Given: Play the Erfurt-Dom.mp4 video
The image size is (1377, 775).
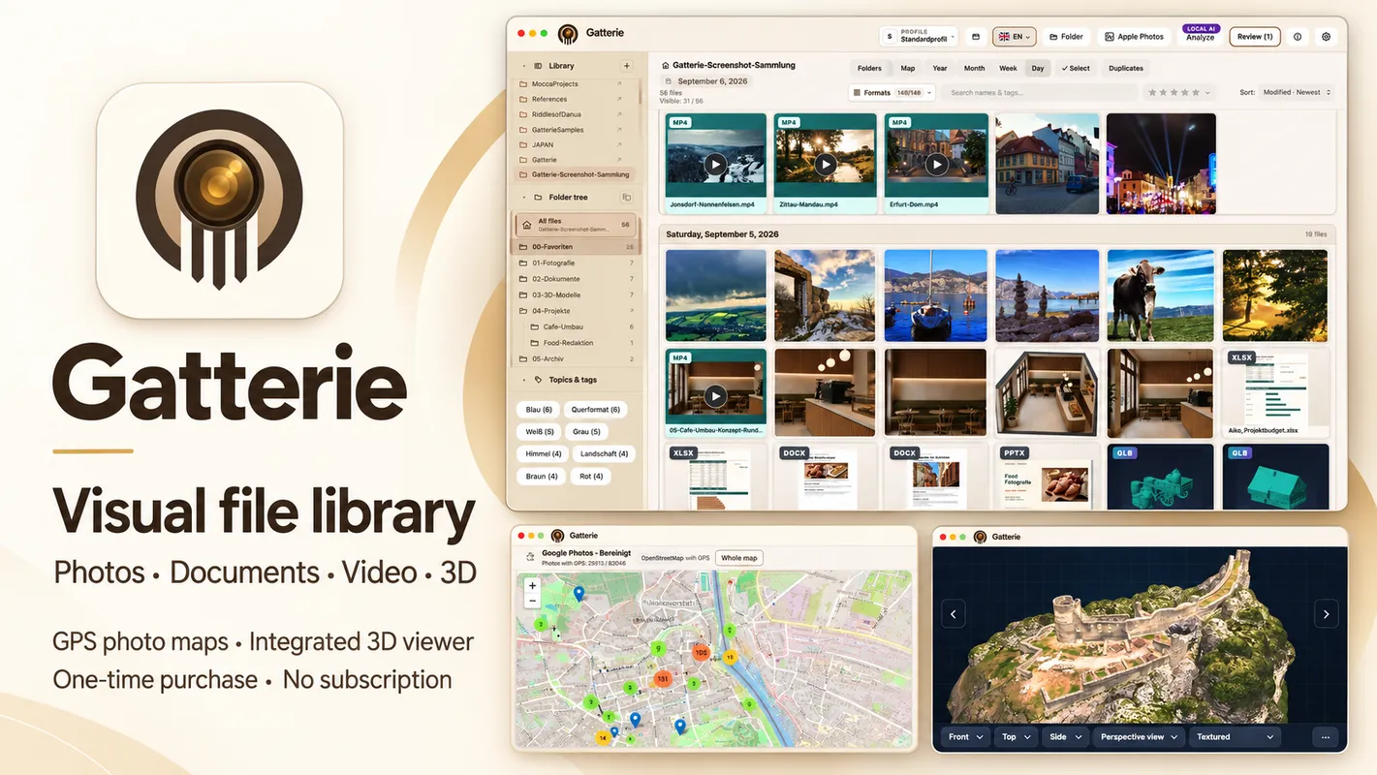Looking at the screenshot, I should (936, 165).
